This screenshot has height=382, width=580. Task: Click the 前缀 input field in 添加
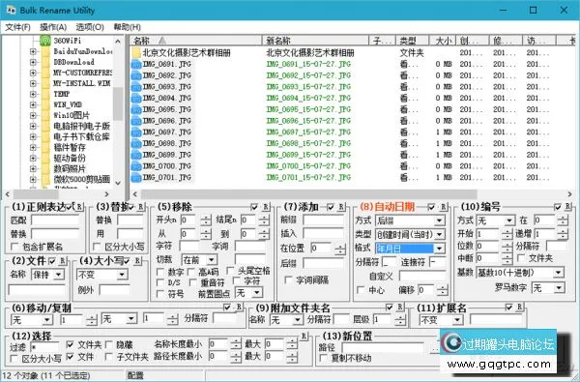tap(323, 220)
